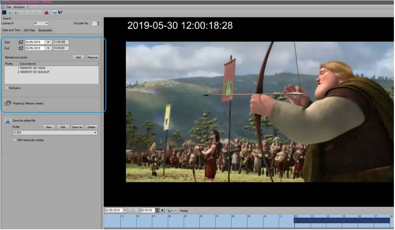Image resolution: width=395 pixels, height=230 pixels.
Task: Switch to the Bookmarks tab
Action: click(x=45, y=30)
